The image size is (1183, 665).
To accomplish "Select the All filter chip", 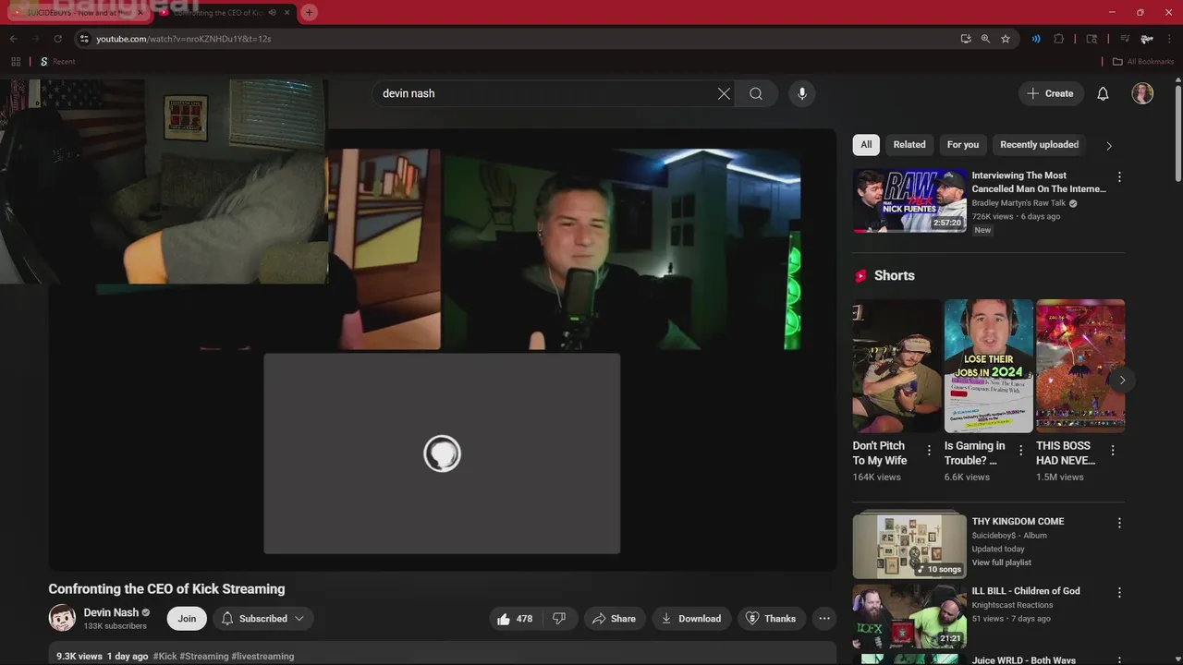I will coord(866,145).
